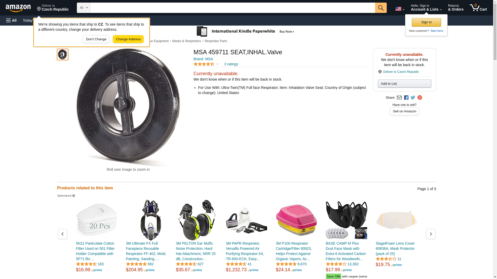The width and height of the screenshot is (497, 279).
Task: Click inside the search input field
Action: [232, 8]
